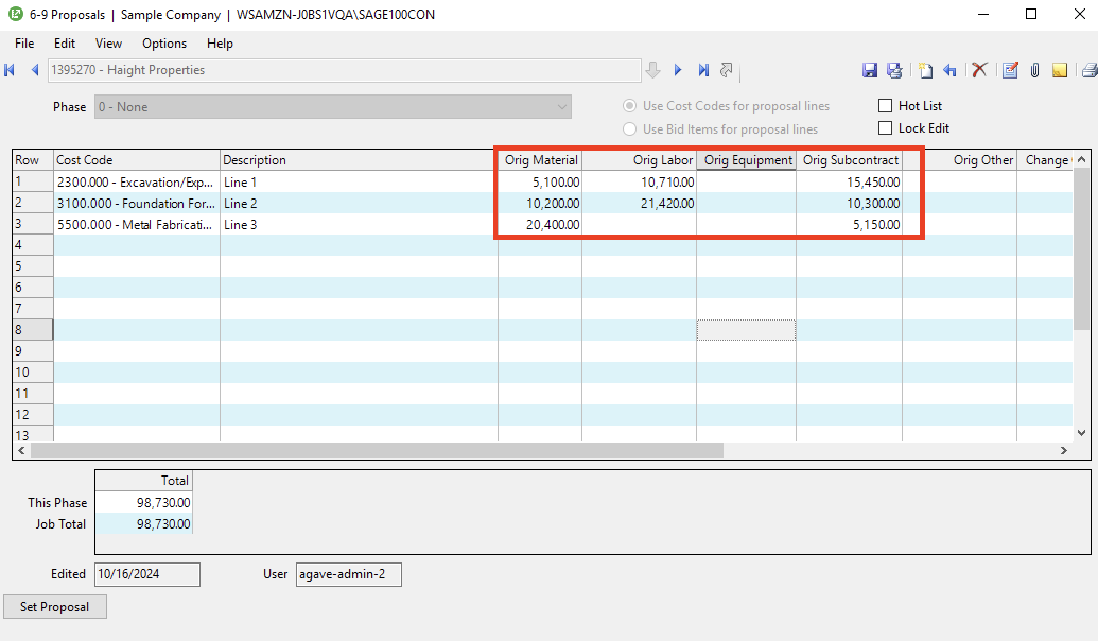This screenshot has height=641, width=1098.
Task: Open the File menu
Action: point(24,44)
